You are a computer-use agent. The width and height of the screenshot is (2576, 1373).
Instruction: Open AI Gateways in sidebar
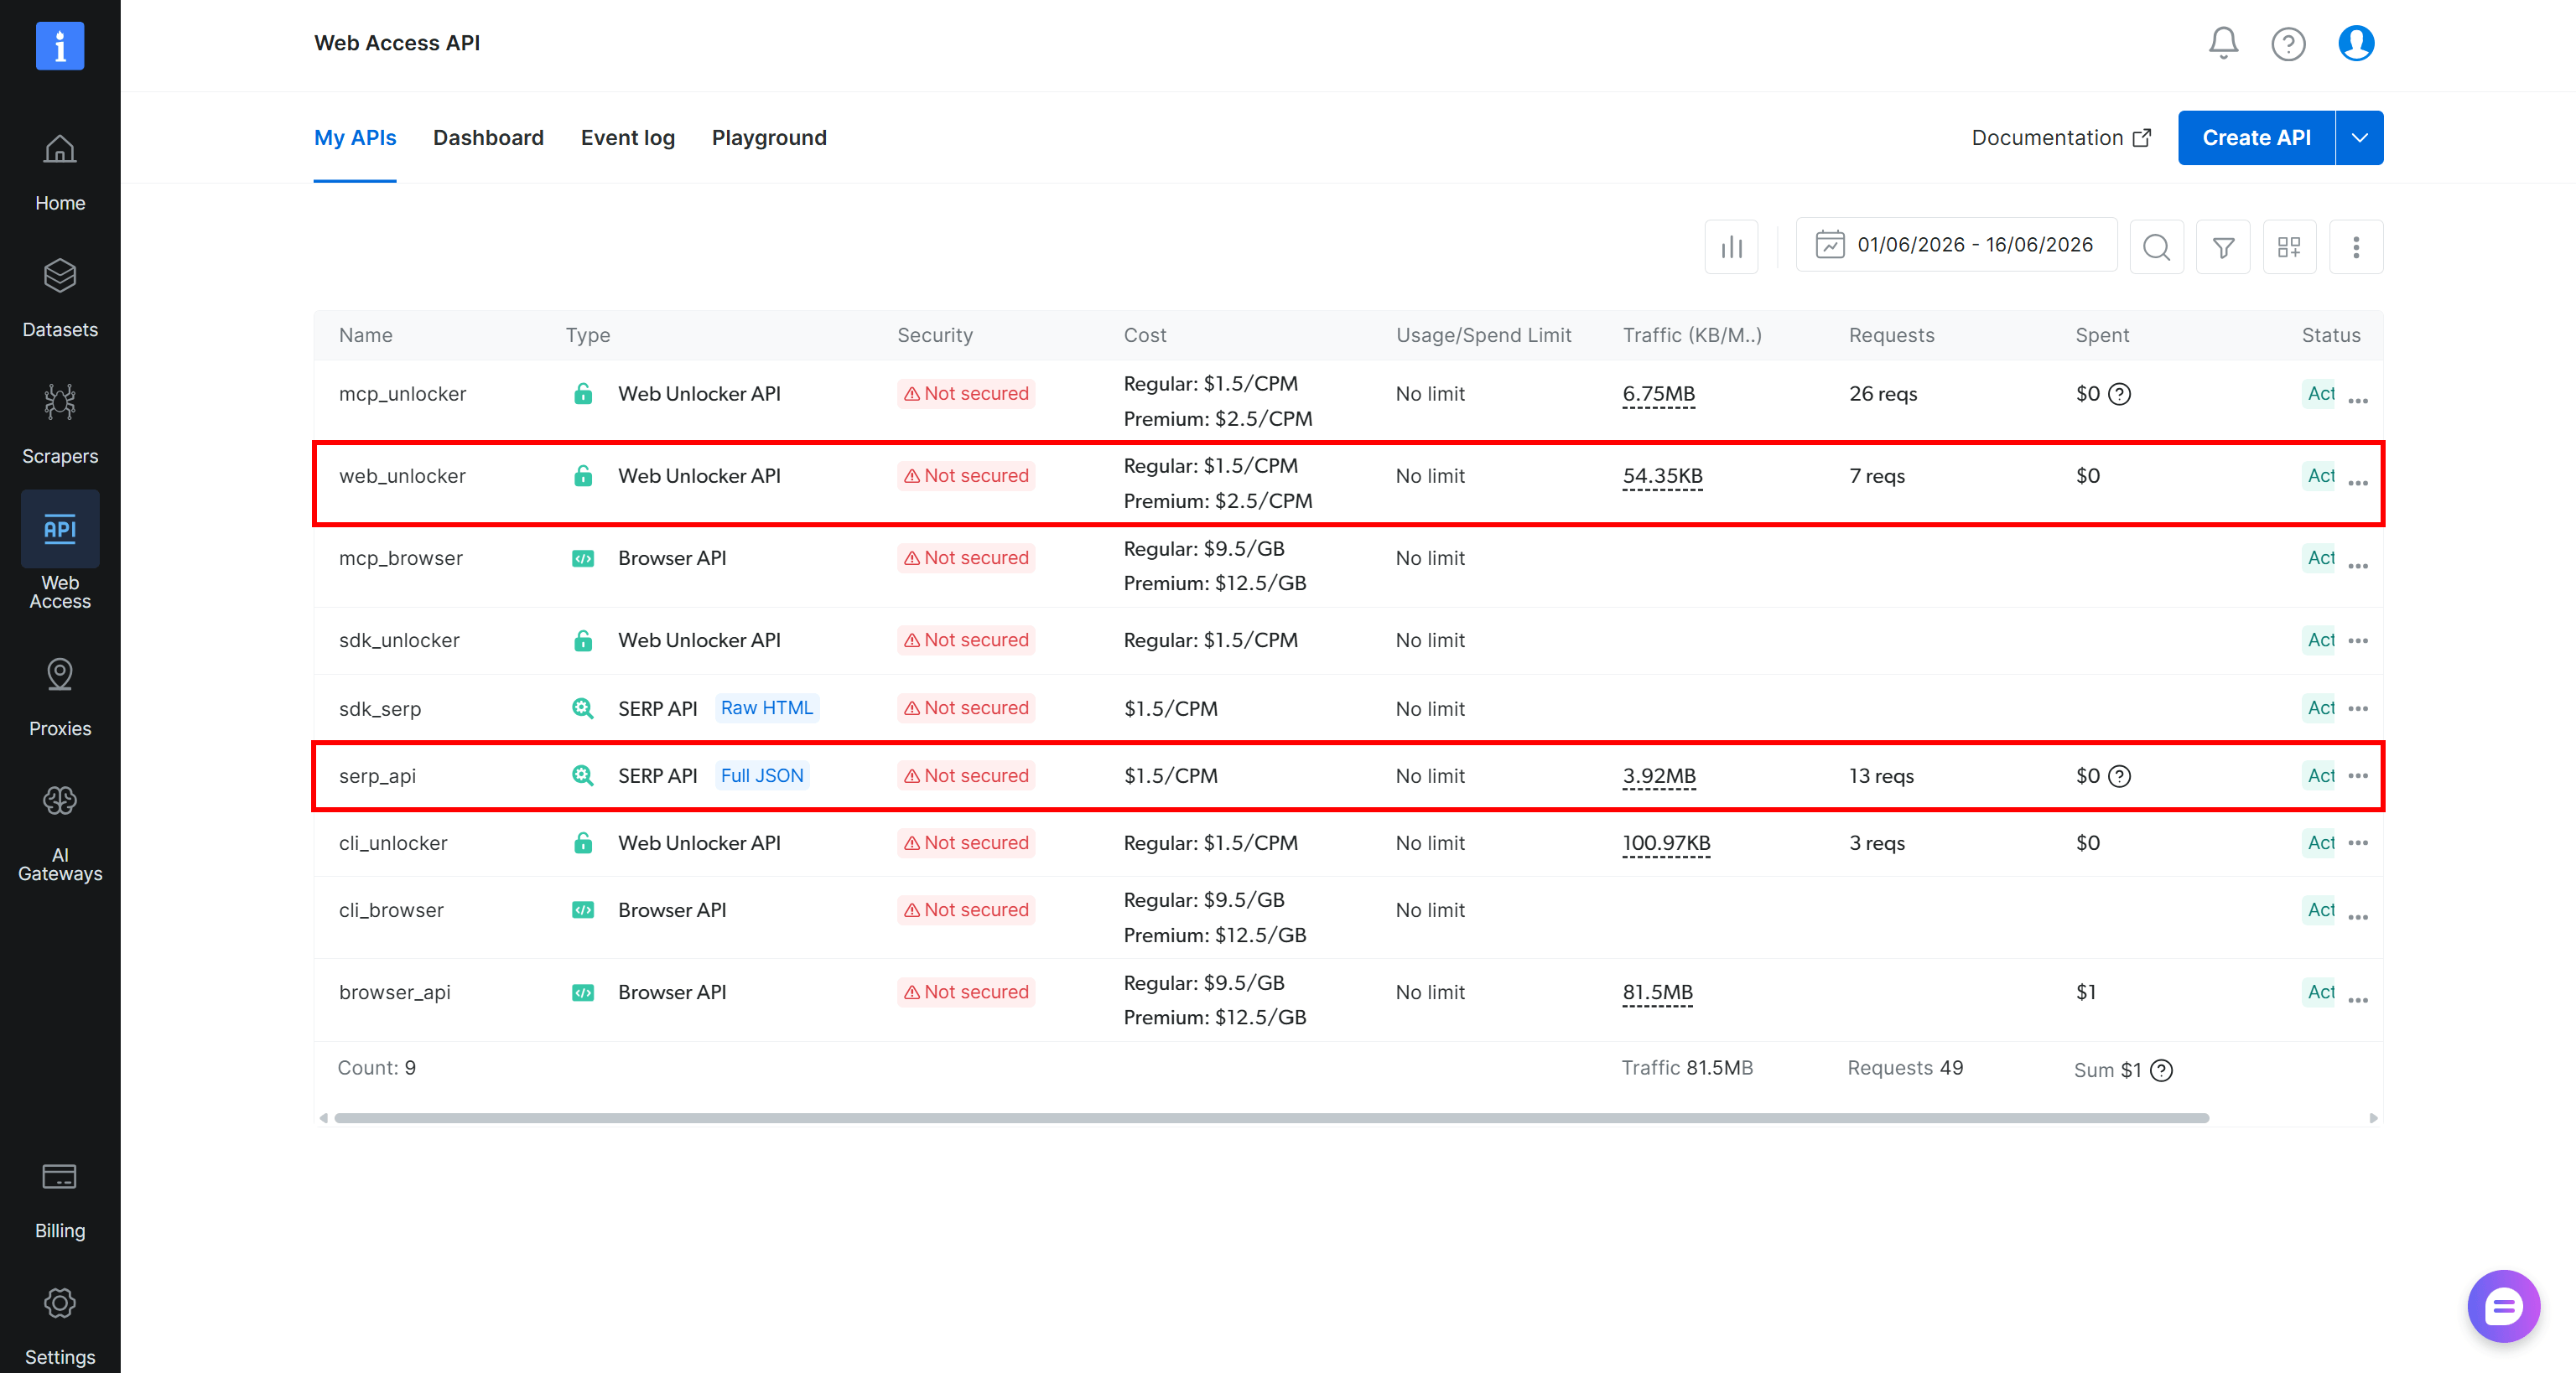(60, 833)
